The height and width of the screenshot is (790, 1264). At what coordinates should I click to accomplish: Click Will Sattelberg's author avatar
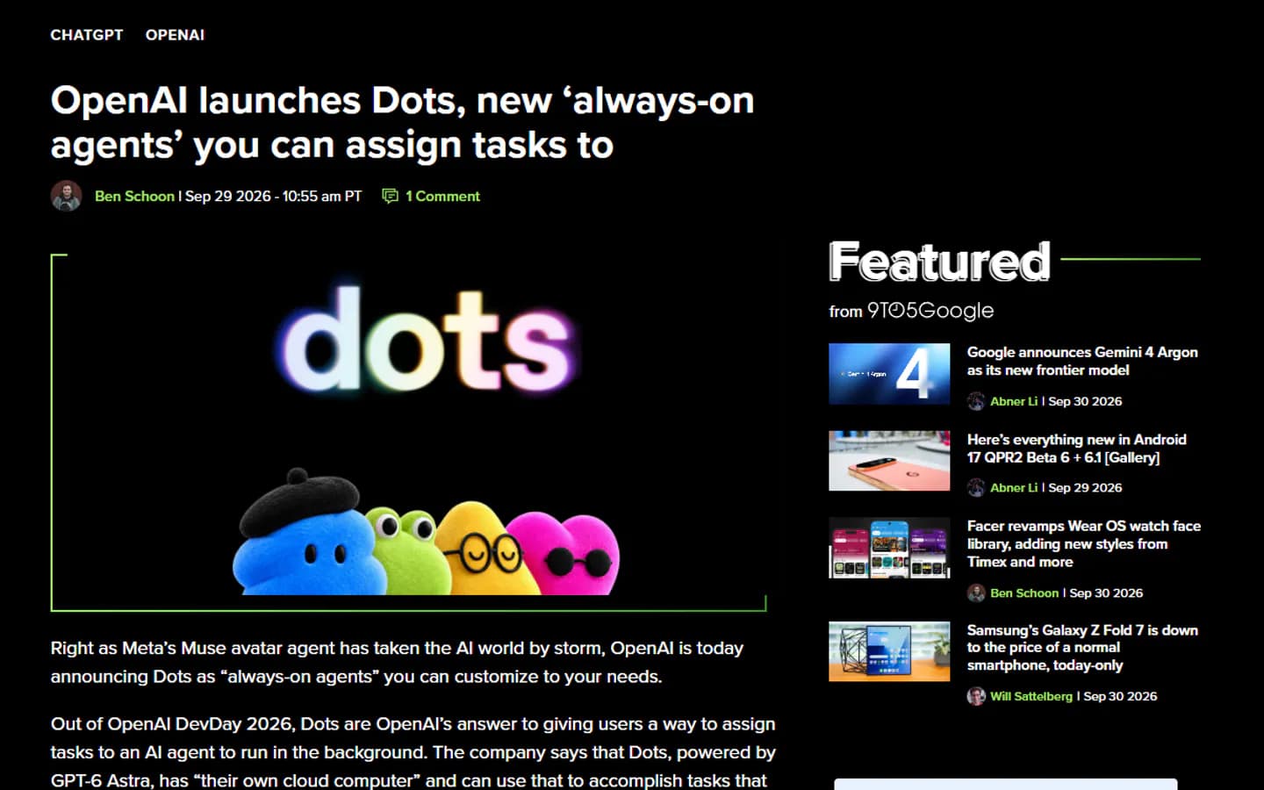(x=976, y=696)
